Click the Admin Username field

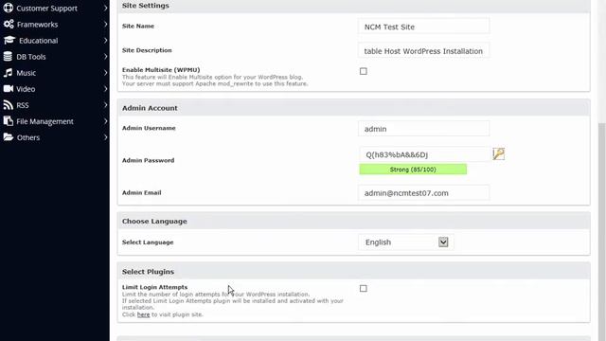(x=423, y=129)
